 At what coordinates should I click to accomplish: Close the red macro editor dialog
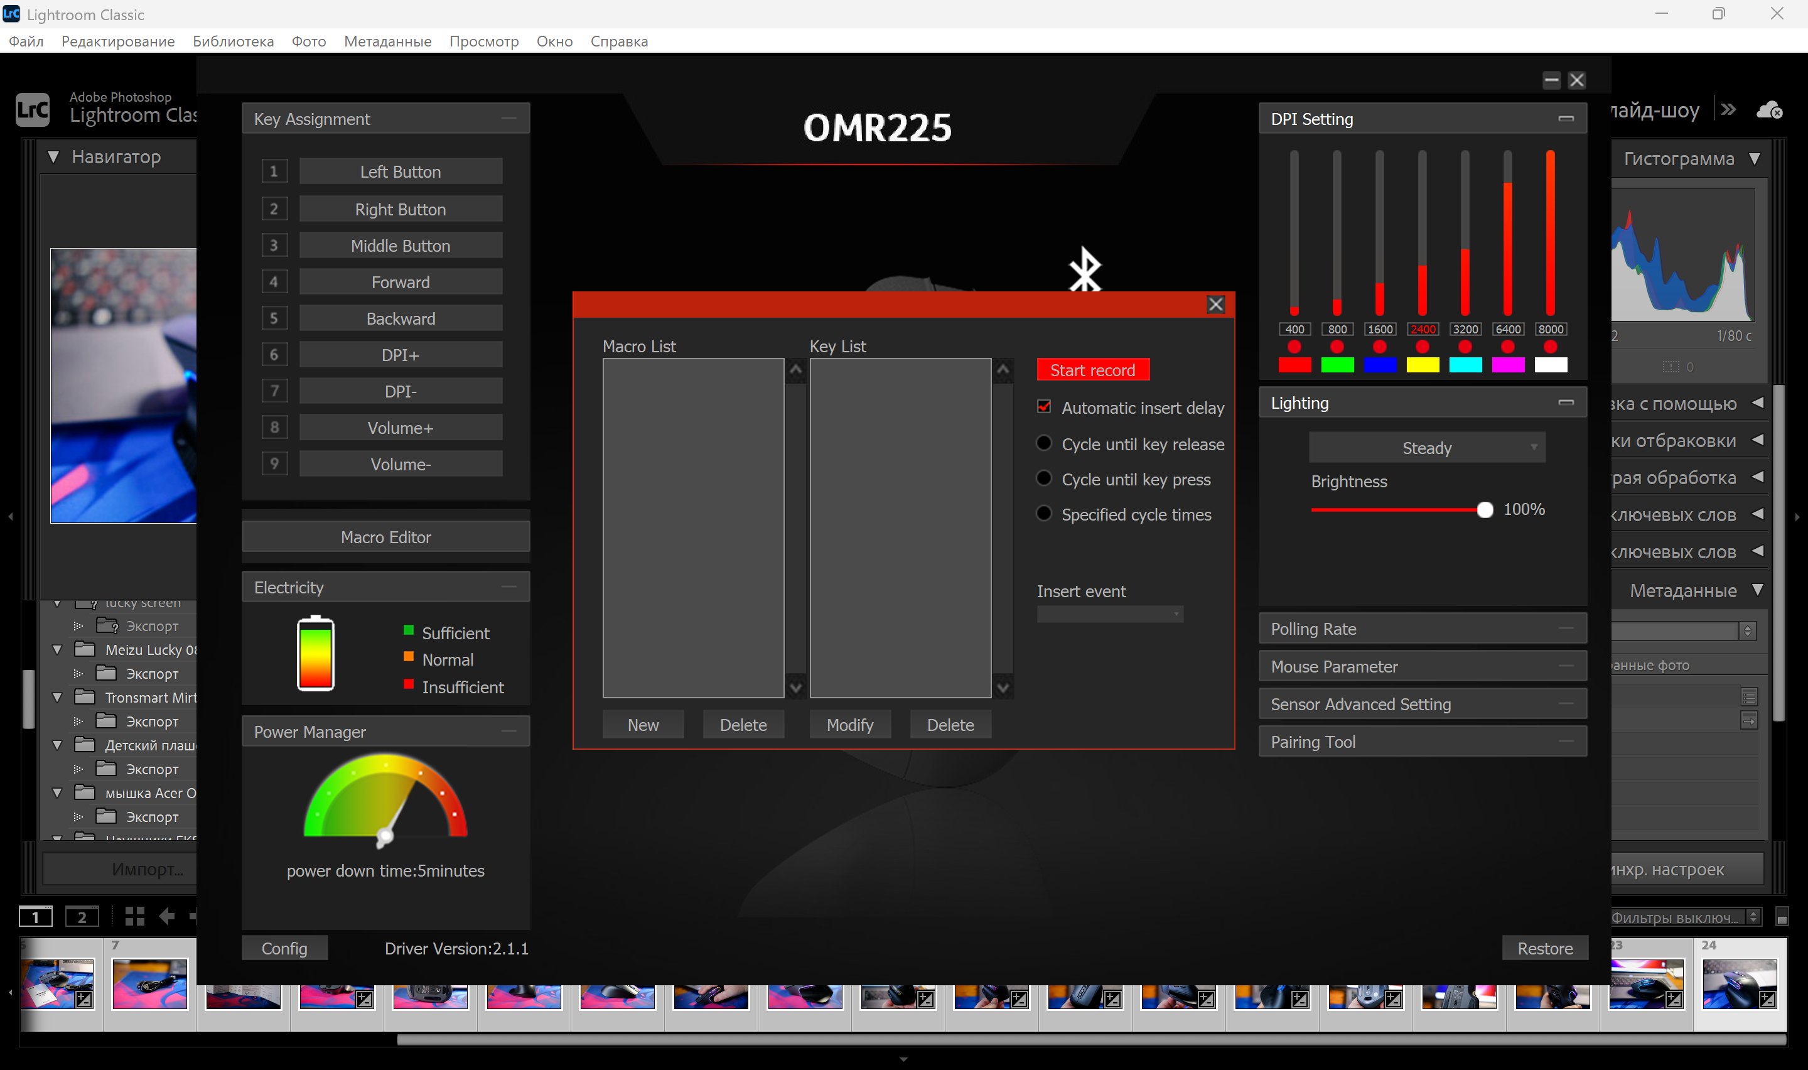(1215, 305)
